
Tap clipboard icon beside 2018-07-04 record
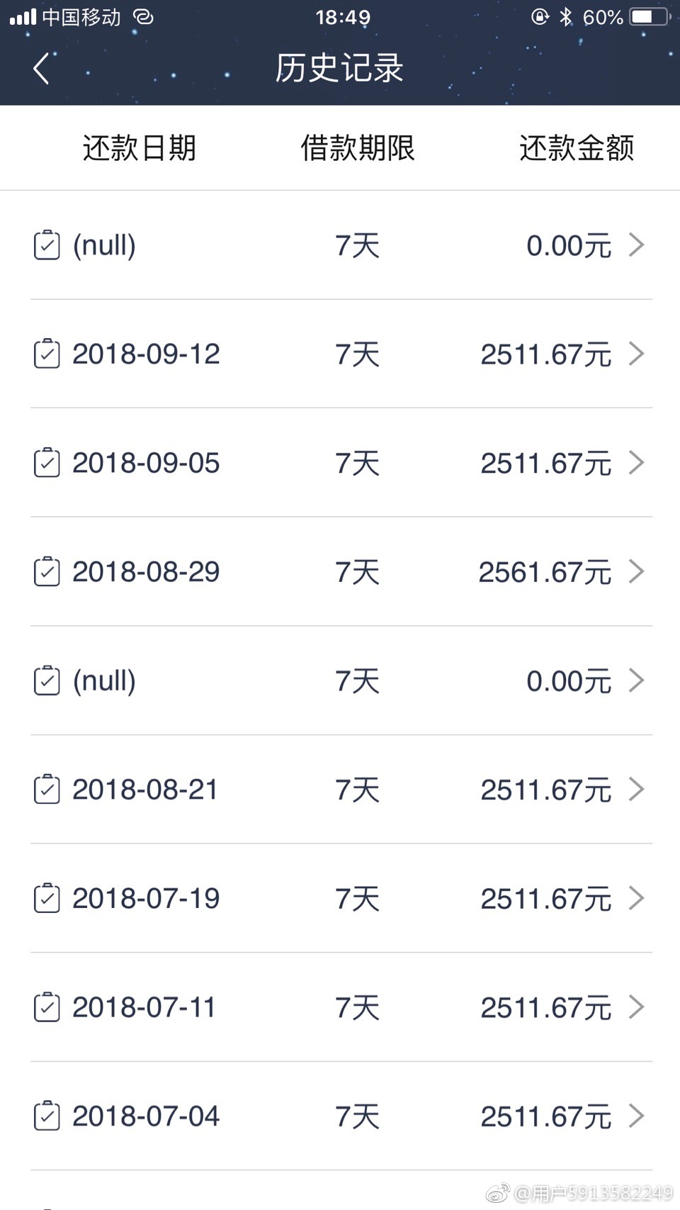(47, 1116)
